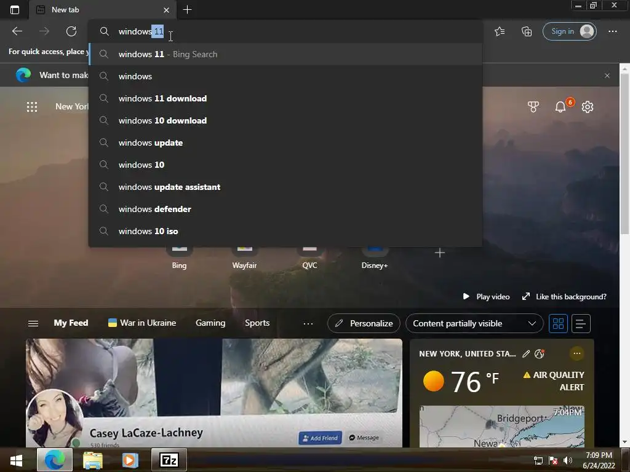
Task: Go back with the browser back arrow
Action: tap(17, 31)
